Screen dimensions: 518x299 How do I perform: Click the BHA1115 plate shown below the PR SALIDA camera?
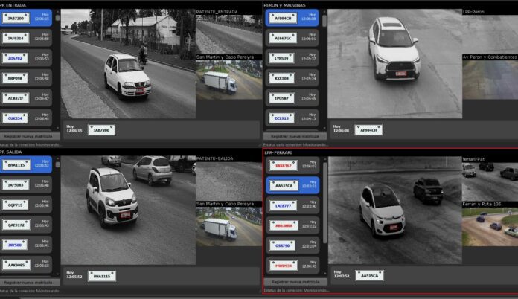pos(102,276)
